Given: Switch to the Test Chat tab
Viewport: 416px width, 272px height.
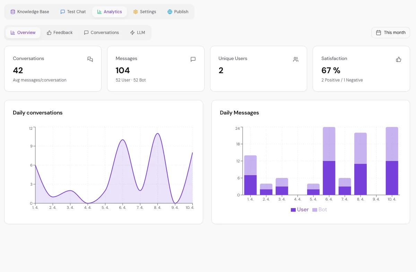Looking at the screenshot, I should (x=73, y=12).
